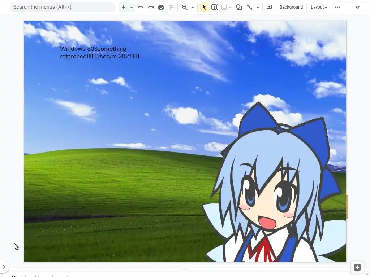The image size is (370, 277).
Task: Click the Insert image icon
Action: coord(224,7)
